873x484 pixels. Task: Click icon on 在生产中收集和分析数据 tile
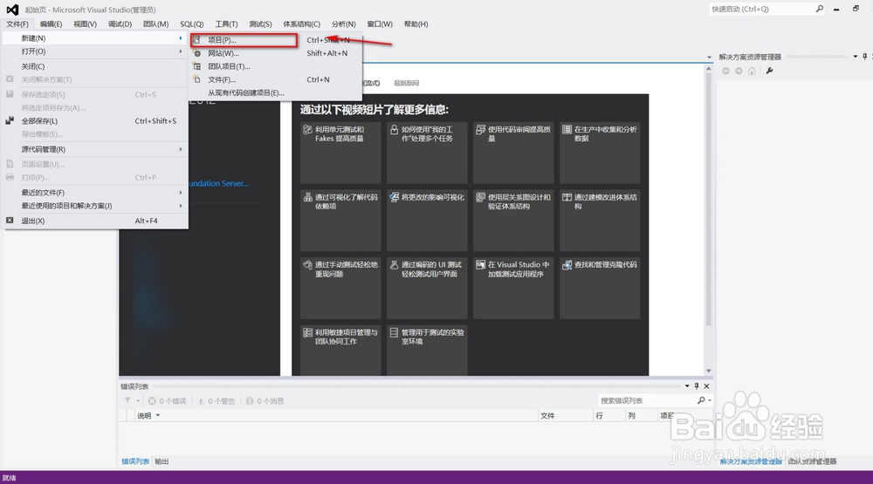[567, 130]
